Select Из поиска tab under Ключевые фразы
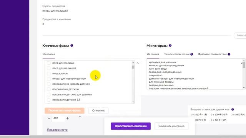Screen dimensions: 246x138 [x=49, y=54]
